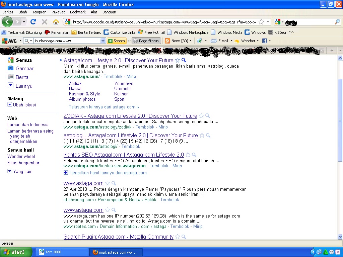
Task: Click the Windows start button
Action: [x=16, y=252]
